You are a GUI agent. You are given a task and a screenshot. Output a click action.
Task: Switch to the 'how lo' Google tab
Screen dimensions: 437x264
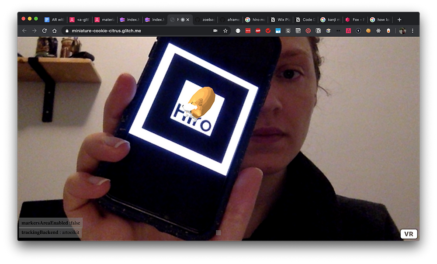point(380,20)
